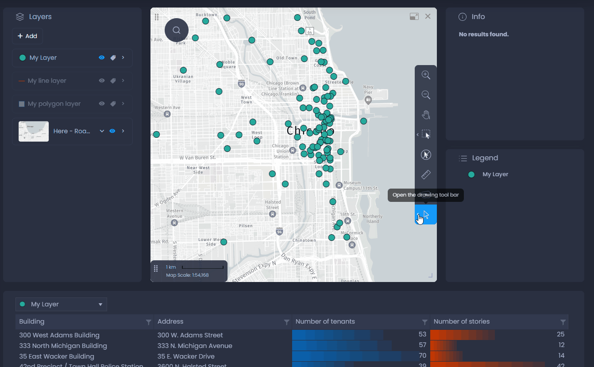Expand My polygon layer details chevron

[x=123, y=104]
